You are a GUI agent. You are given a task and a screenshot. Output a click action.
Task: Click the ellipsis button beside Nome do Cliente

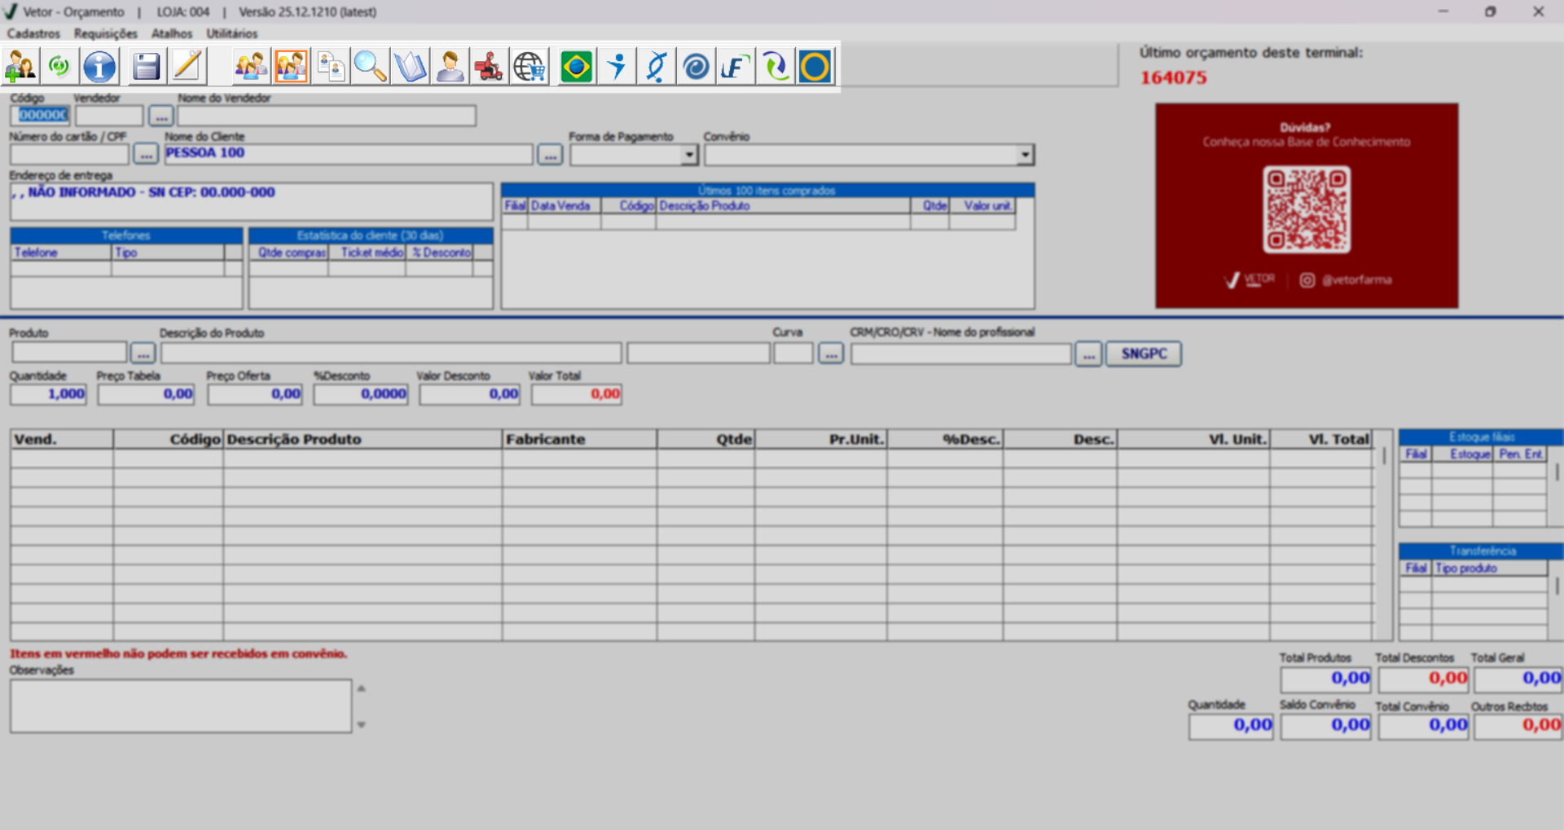pos(550,155)
